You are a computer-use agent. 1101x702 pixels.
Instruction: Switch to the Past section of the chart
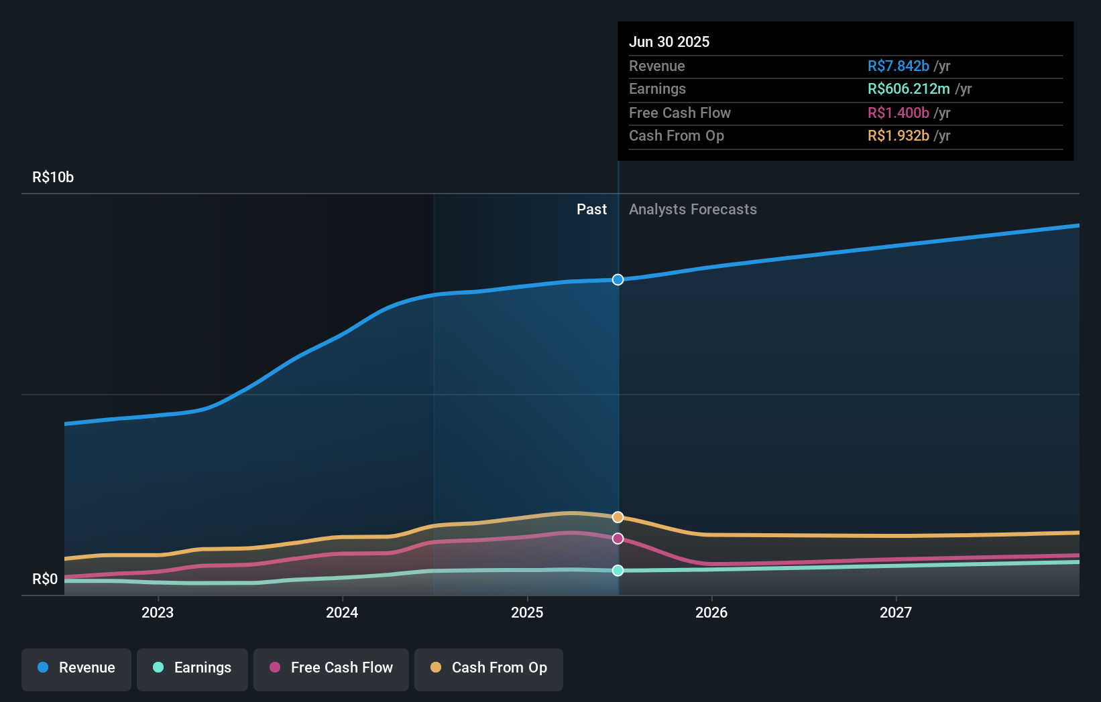pyautogui.click(x=591, y=209)
